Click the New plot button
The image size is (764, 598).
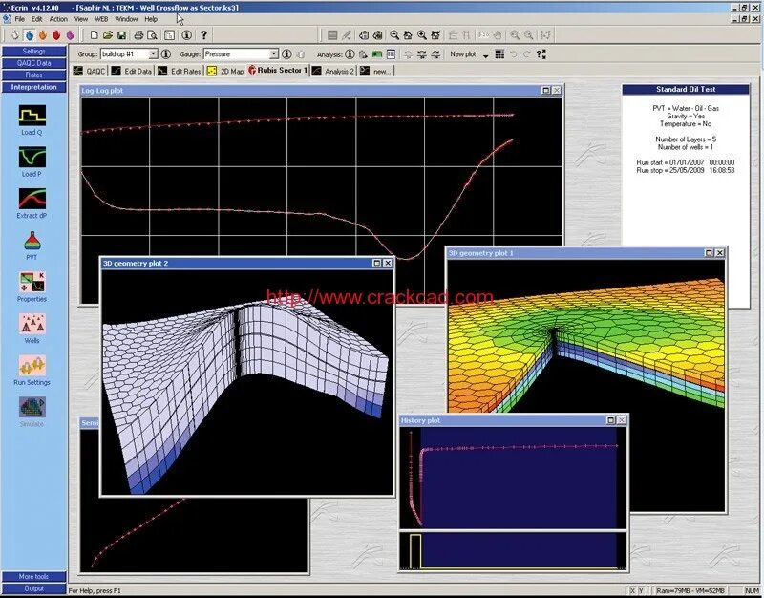click(x=463, y=54)
